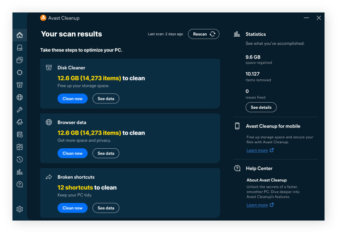Click the Statistics heading
The height and width of the screenshot is (233, 337).
click(x=256, y=34)
